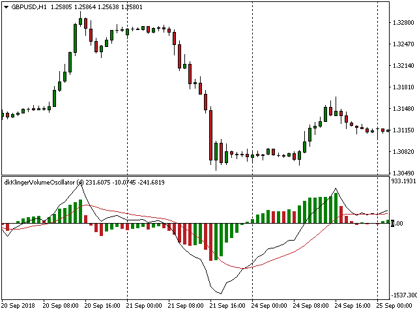Click the divider between chart and indicator
Viewport: 417px width, 313px height.
pos(195,176)
